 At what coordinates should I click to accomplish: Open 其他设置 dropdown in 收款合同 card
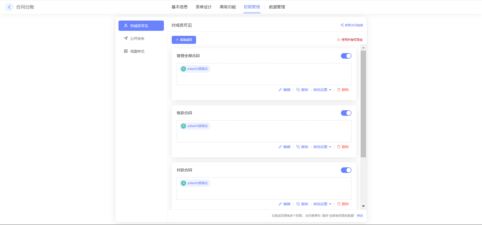pos(322,147)
